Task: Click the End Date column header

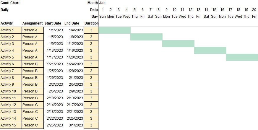Action: click(x=72, y=23)
